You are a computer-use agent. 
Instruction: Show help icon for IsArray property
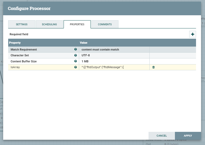75,67
